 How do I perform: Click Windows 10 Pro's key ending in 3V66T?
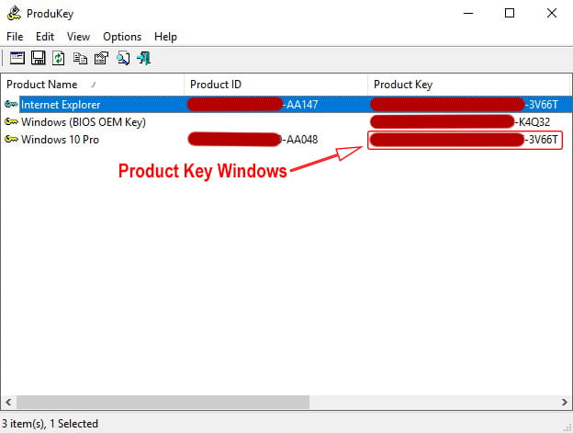click(x=465, y=140)
